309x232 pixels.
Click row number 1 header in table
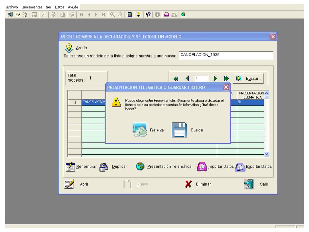(75, 102)
